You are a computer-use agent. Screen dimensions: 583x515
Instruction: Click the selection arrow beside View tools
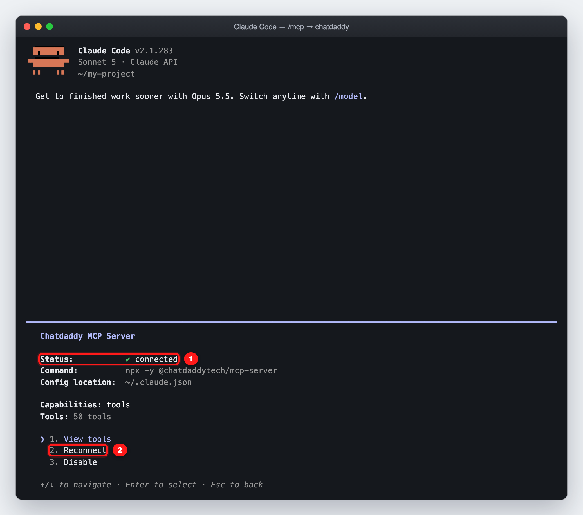tap(42, 439)
